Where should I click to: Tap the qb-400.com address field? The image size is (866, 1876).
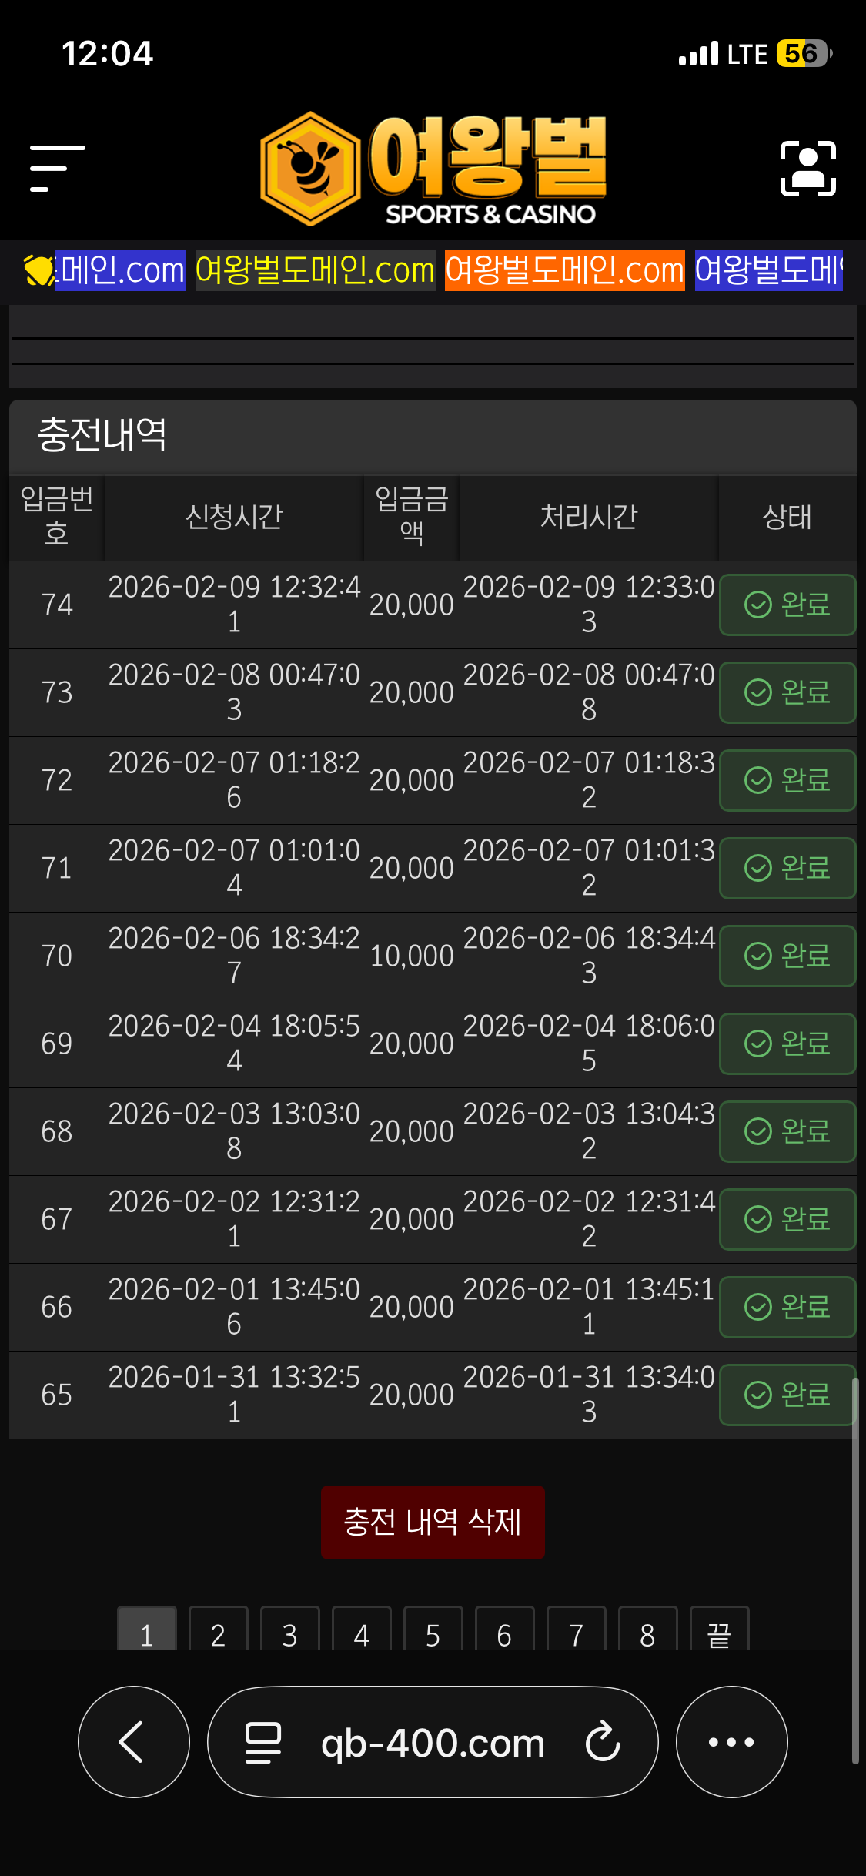(433, 1742)
